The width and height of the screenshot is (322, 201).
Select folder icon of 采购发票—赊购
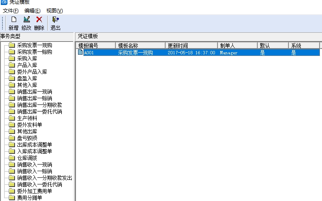coord(12,52)
